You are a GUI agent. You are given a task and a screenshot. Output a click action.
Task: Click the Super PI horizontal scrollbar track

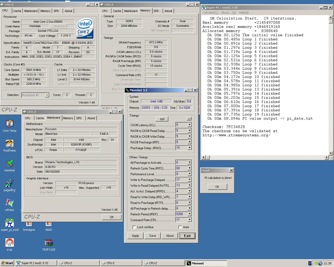[x=265, y=157]
